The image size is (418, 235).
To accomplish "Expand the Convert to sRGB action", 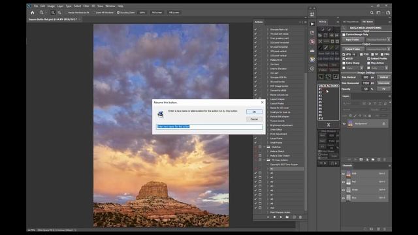I will click(x=268, y=91).
